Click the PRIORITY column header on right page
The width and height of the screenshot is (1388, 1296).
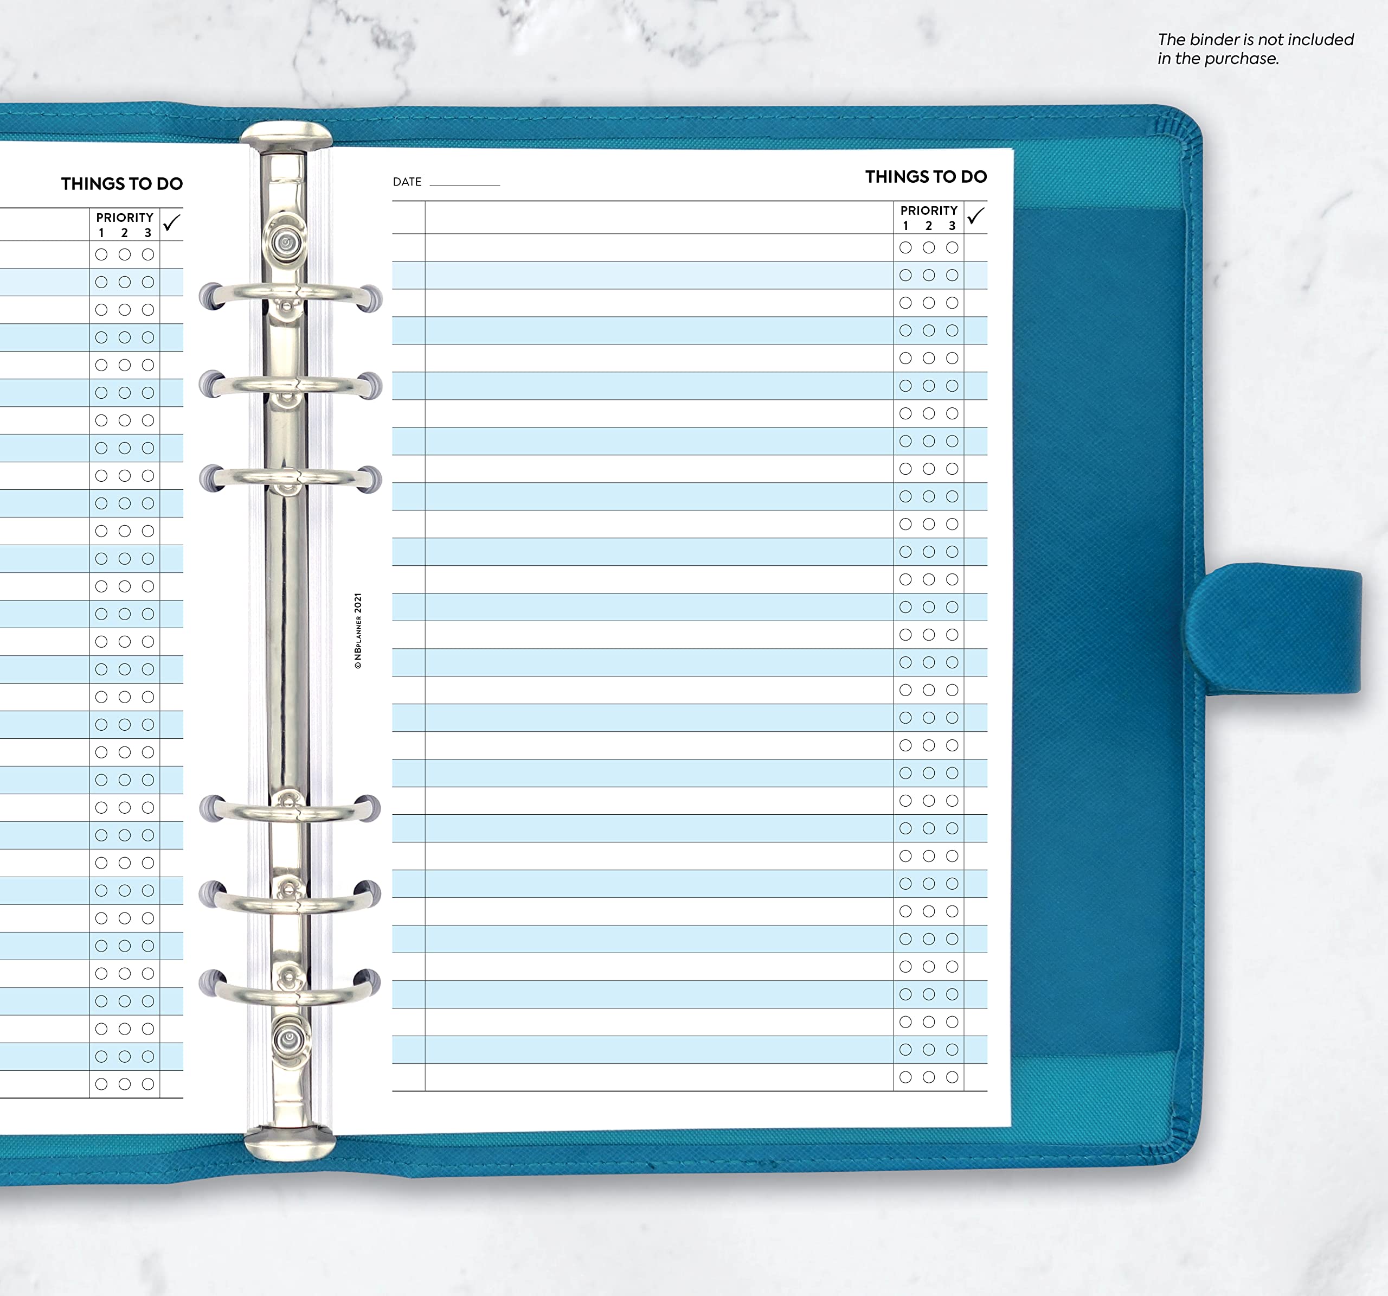click(x=929, y=210)
